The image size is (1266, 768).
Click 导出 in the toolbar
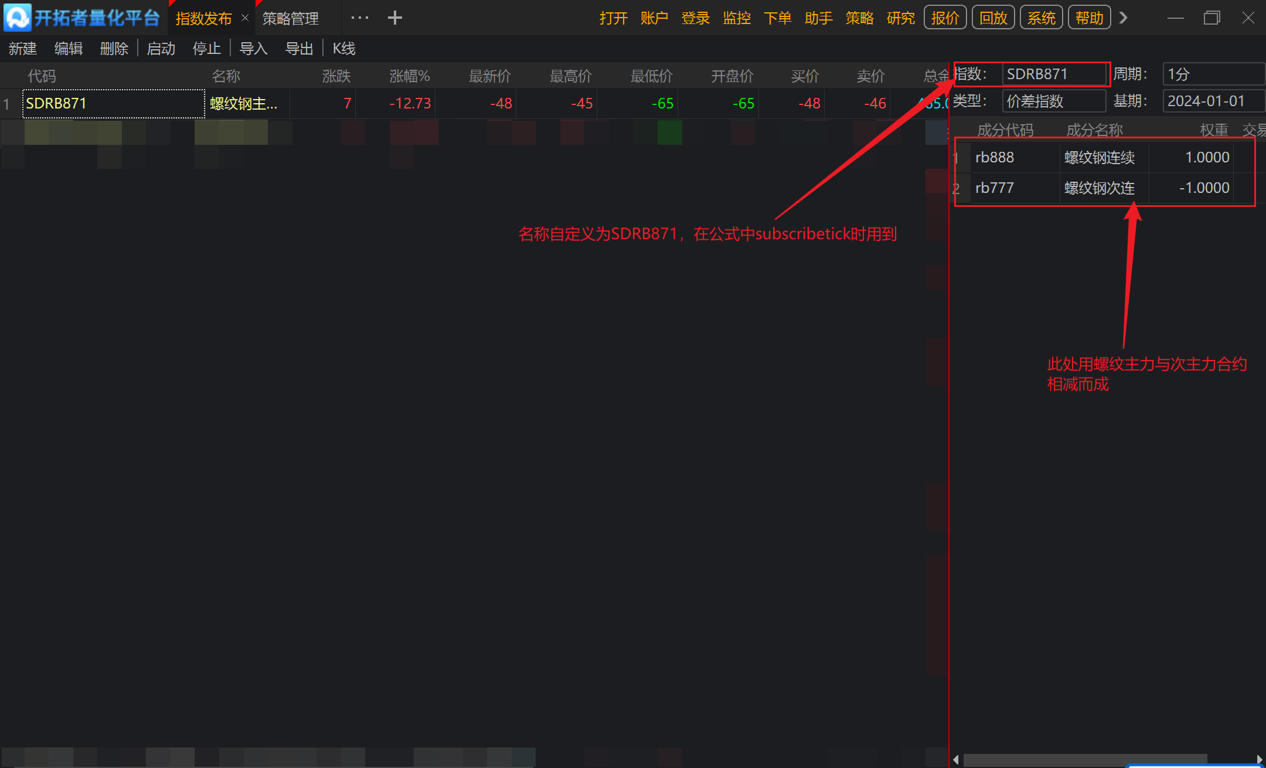[300, 49]
